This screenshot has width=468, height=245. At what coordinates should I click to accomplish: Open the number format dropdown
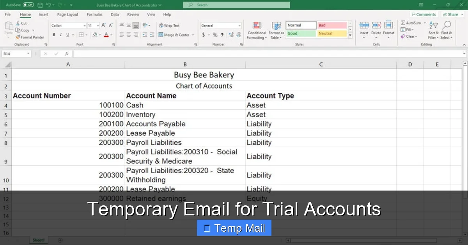[239, 26]
